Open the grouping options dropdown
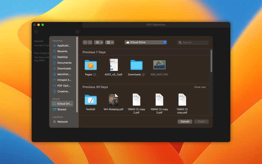The height and width of the screenshot is (164, 262). [110, 42]
